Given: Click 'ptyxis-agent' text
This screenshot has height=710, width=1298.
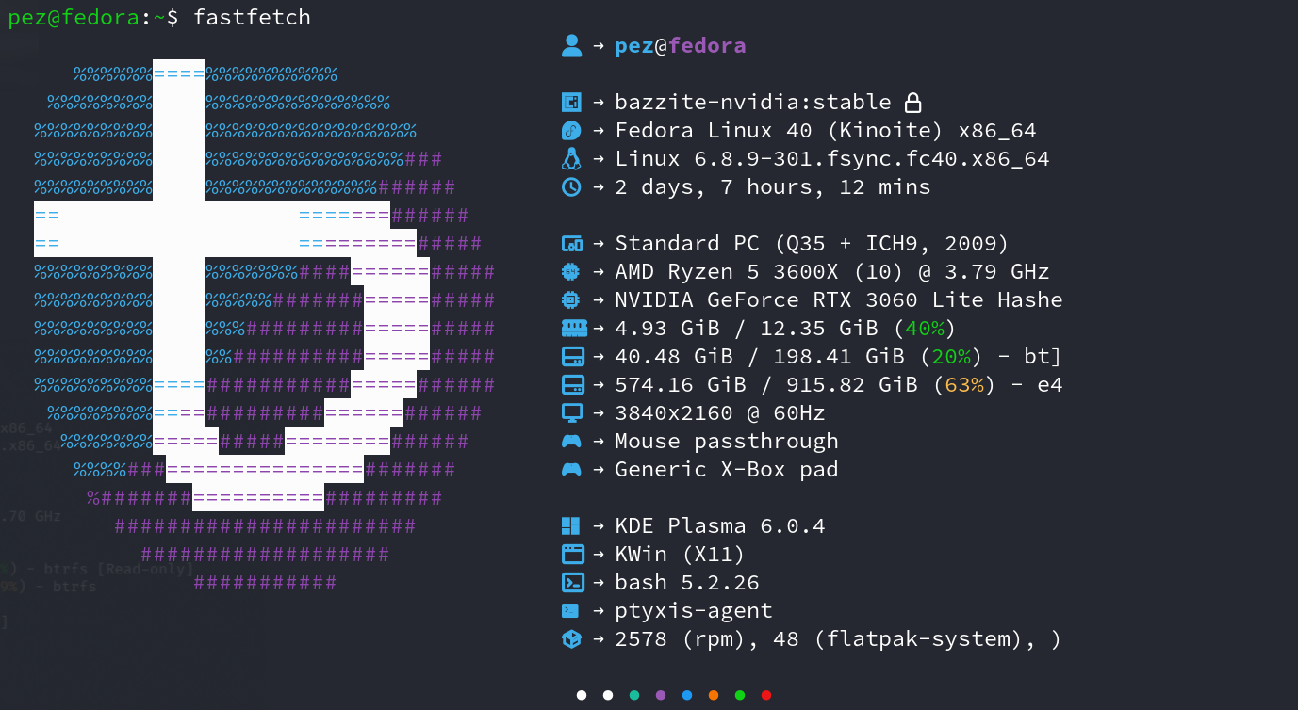Looking at the screenshot, I should point(694,610).
